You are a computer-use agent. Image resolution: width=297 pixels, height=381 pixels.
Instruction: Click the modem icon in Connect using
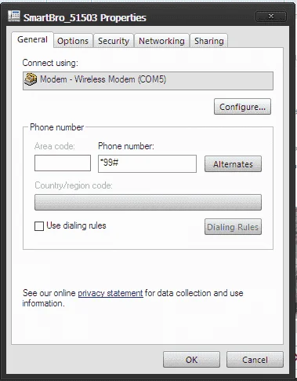(x=31, y=79)
